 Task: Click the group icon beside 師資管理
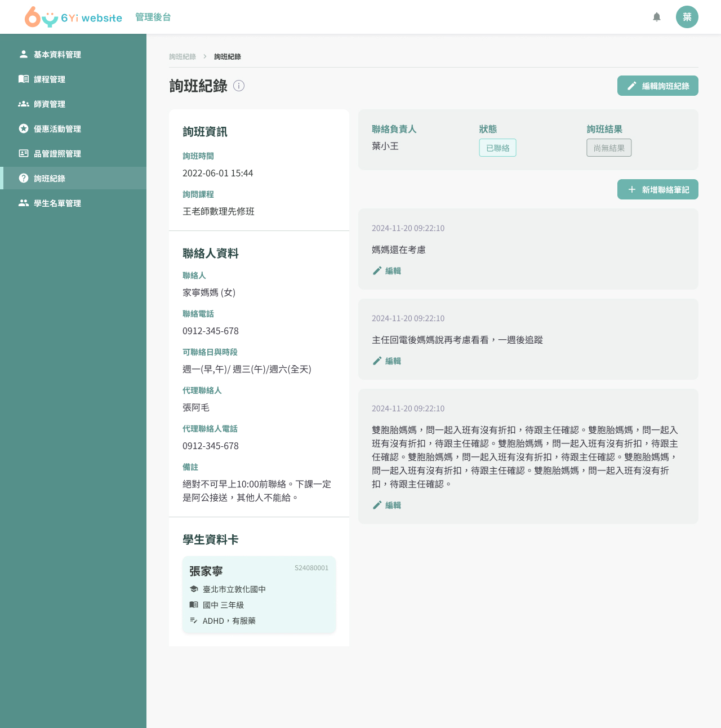[x=24, y=104]
